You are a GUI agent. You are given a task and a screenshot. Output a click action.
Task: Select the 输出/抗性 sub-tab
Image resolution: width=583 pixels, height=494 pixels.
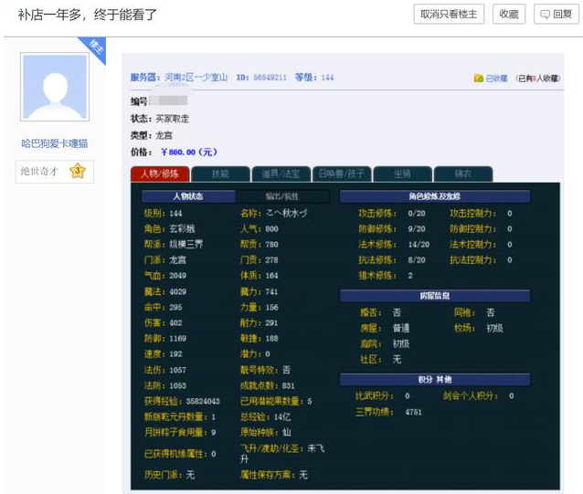tap(282, 196)
